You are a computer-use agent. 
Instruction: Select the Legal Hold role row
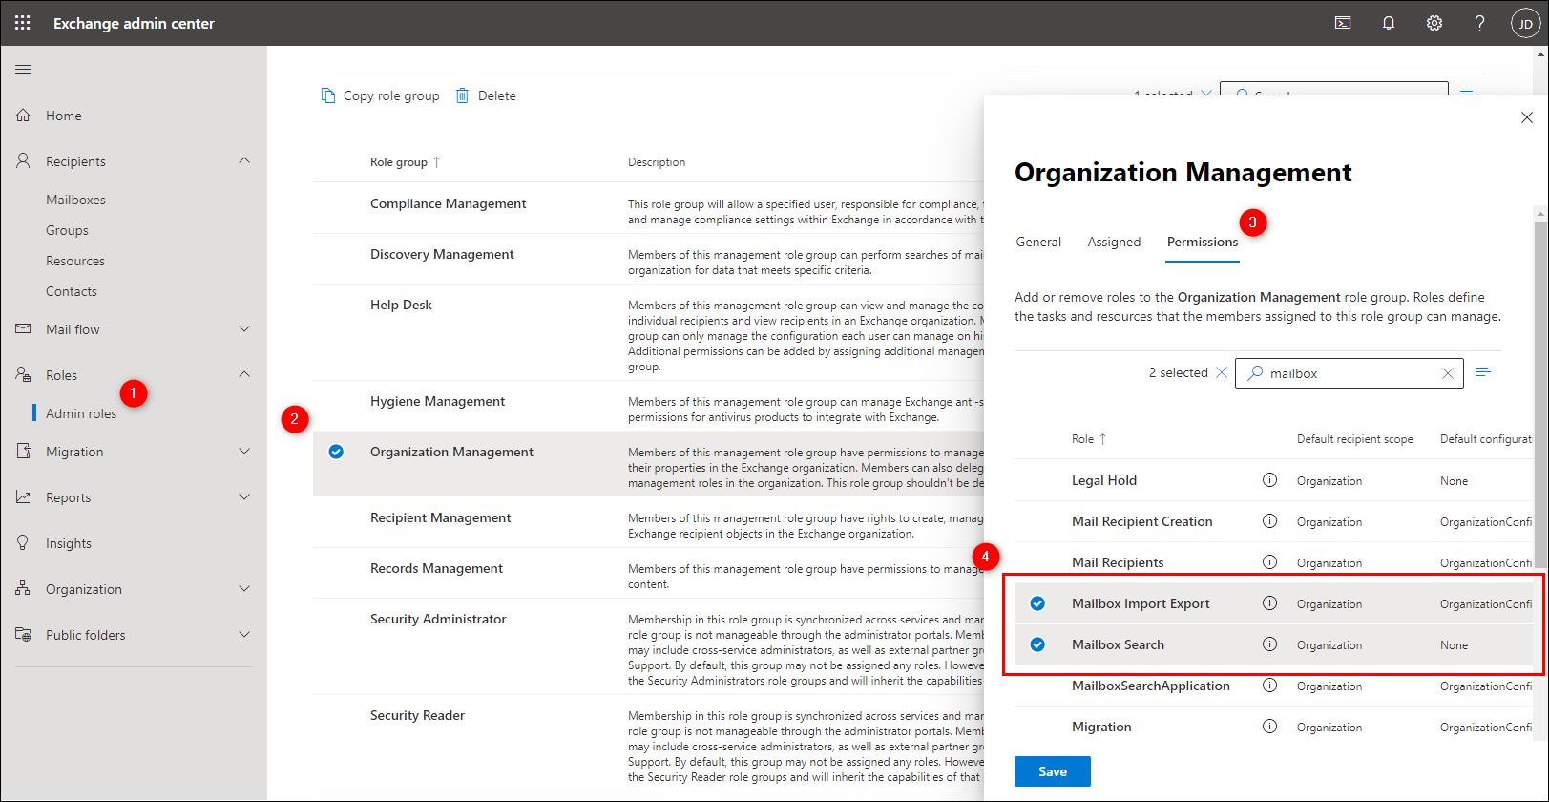[x=1273, y=480]
